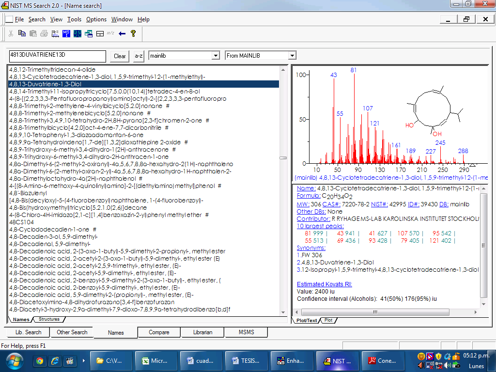496x372 pixels.
Task: Click the yellow question mark help icon
Action: click(x=133, y=33)
